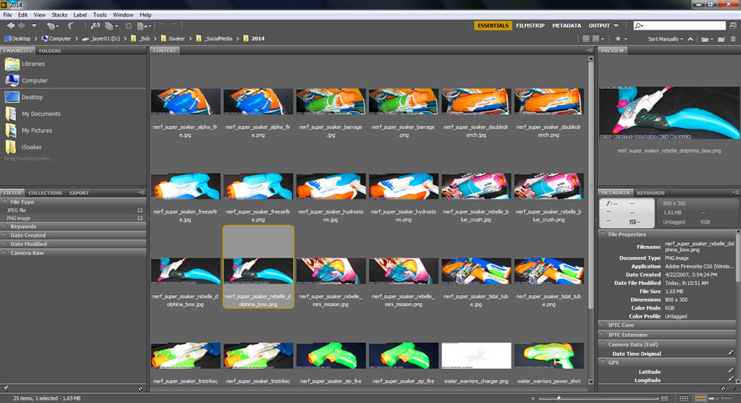Click inside the search input field

coord(679,25)
